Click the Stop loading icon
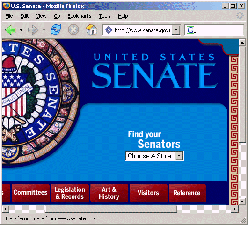 tap(73, 29)
